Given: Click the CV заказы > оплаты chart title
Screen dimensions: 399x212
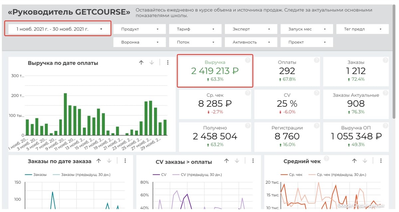Looking at the screenshot, I should point(184,162).
